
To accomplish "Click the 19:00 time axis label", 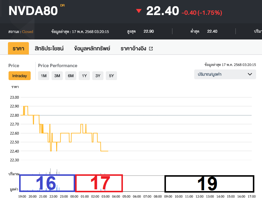I will pyautogui.click(x=22, y=196).
